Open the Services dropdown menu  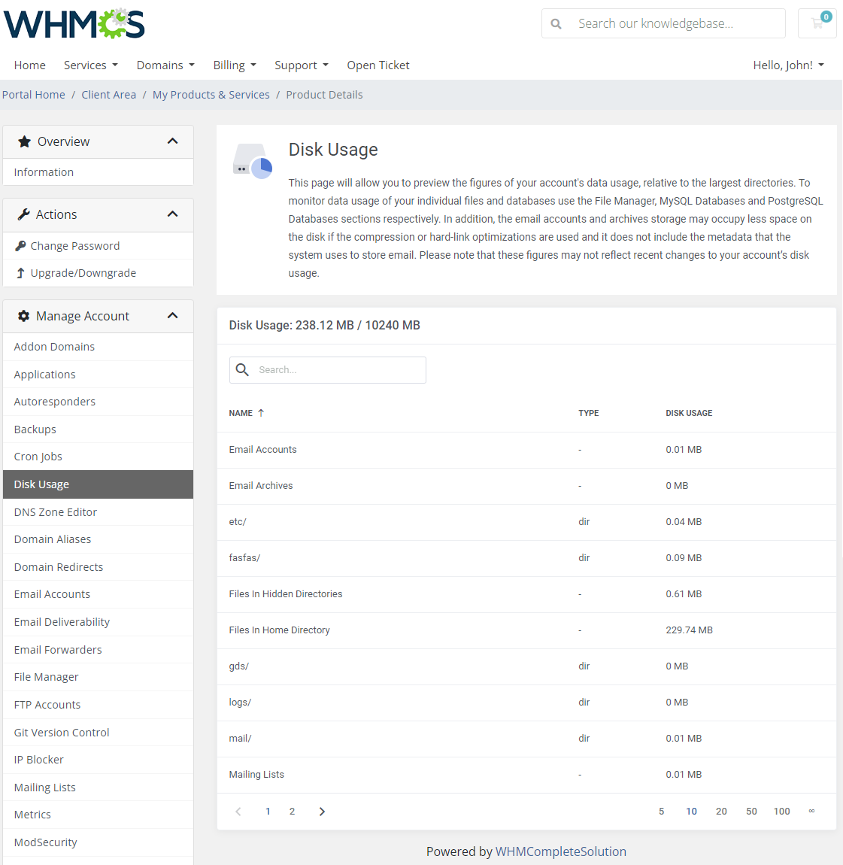(91, 65)
